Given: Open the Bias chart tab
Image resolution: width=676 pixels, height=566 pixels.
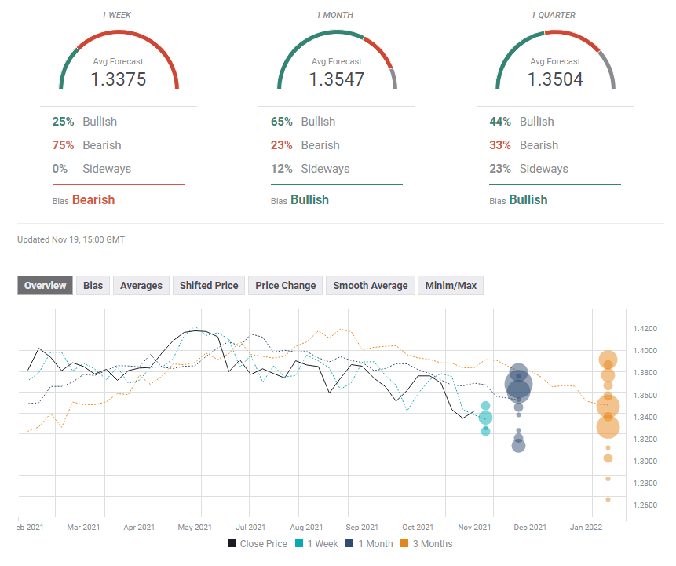Looking at the screenshot, I should pyautogui.click(x=93, y=286).
